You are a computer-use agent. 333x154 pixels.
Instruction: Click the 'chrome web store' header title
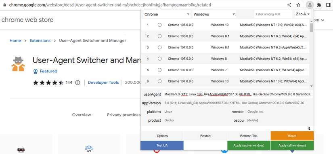[x=27, y=20]
